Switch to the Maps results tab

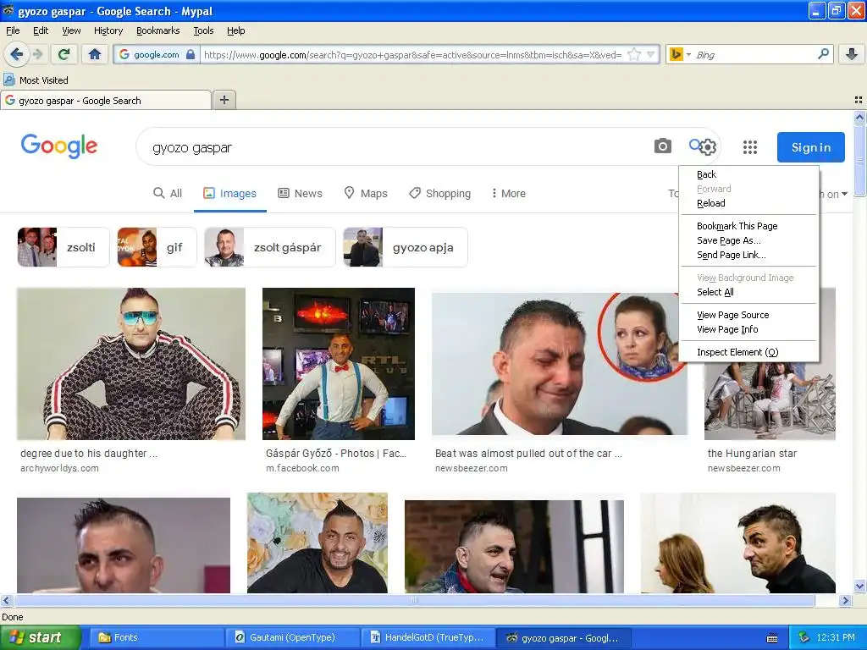click(x=366, y=194)
